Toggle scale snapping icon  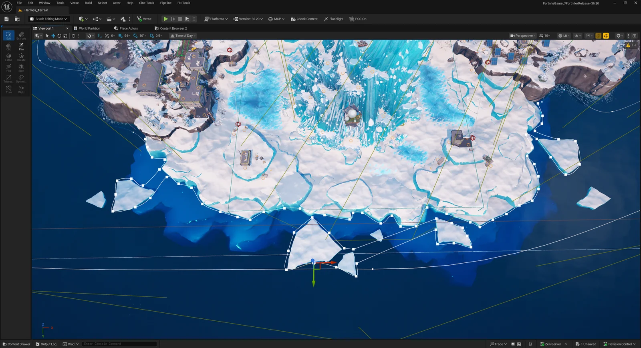pyautogui.click(x=151, y=36)
